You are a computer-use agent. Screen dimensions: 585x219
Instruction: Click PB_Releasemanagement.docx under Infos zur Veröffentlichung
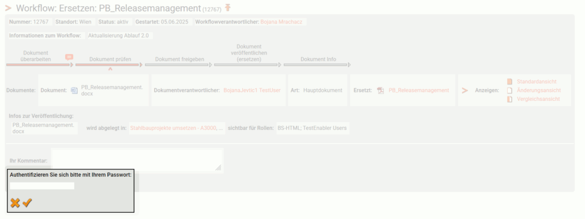pyautogui.click(x=43, y=128)
